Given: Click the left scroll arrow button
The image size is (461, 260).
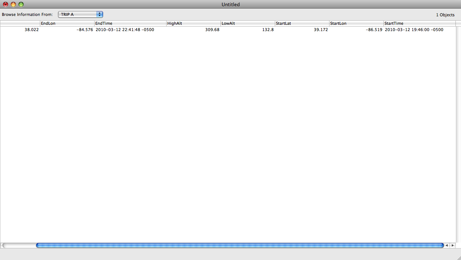Looking at the screenshot, I should [447, 245].
